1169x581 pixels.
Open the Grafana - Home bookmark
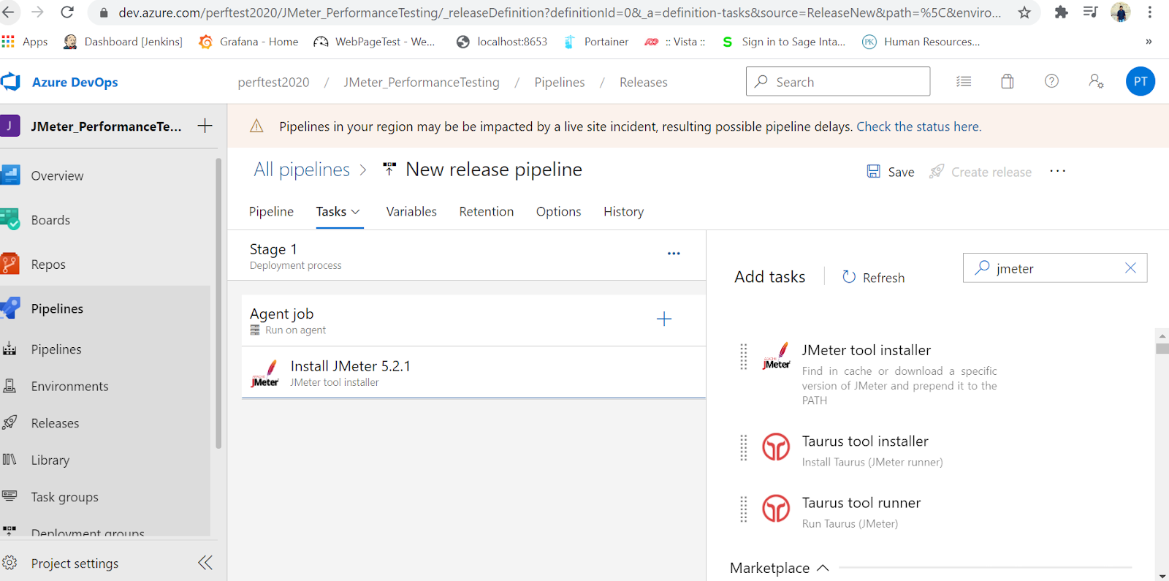coord(248,42)
